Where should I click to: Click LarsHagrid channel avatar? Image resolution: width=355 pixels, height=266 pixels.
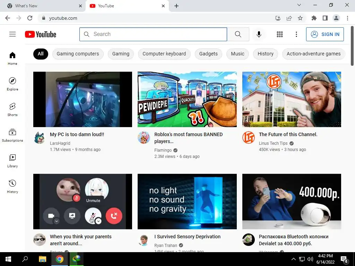pos(40,138)
